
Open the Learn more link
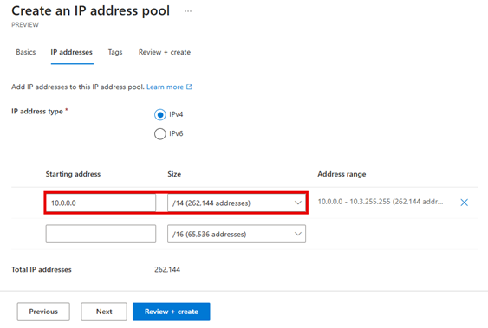click(x=165, y=87)
